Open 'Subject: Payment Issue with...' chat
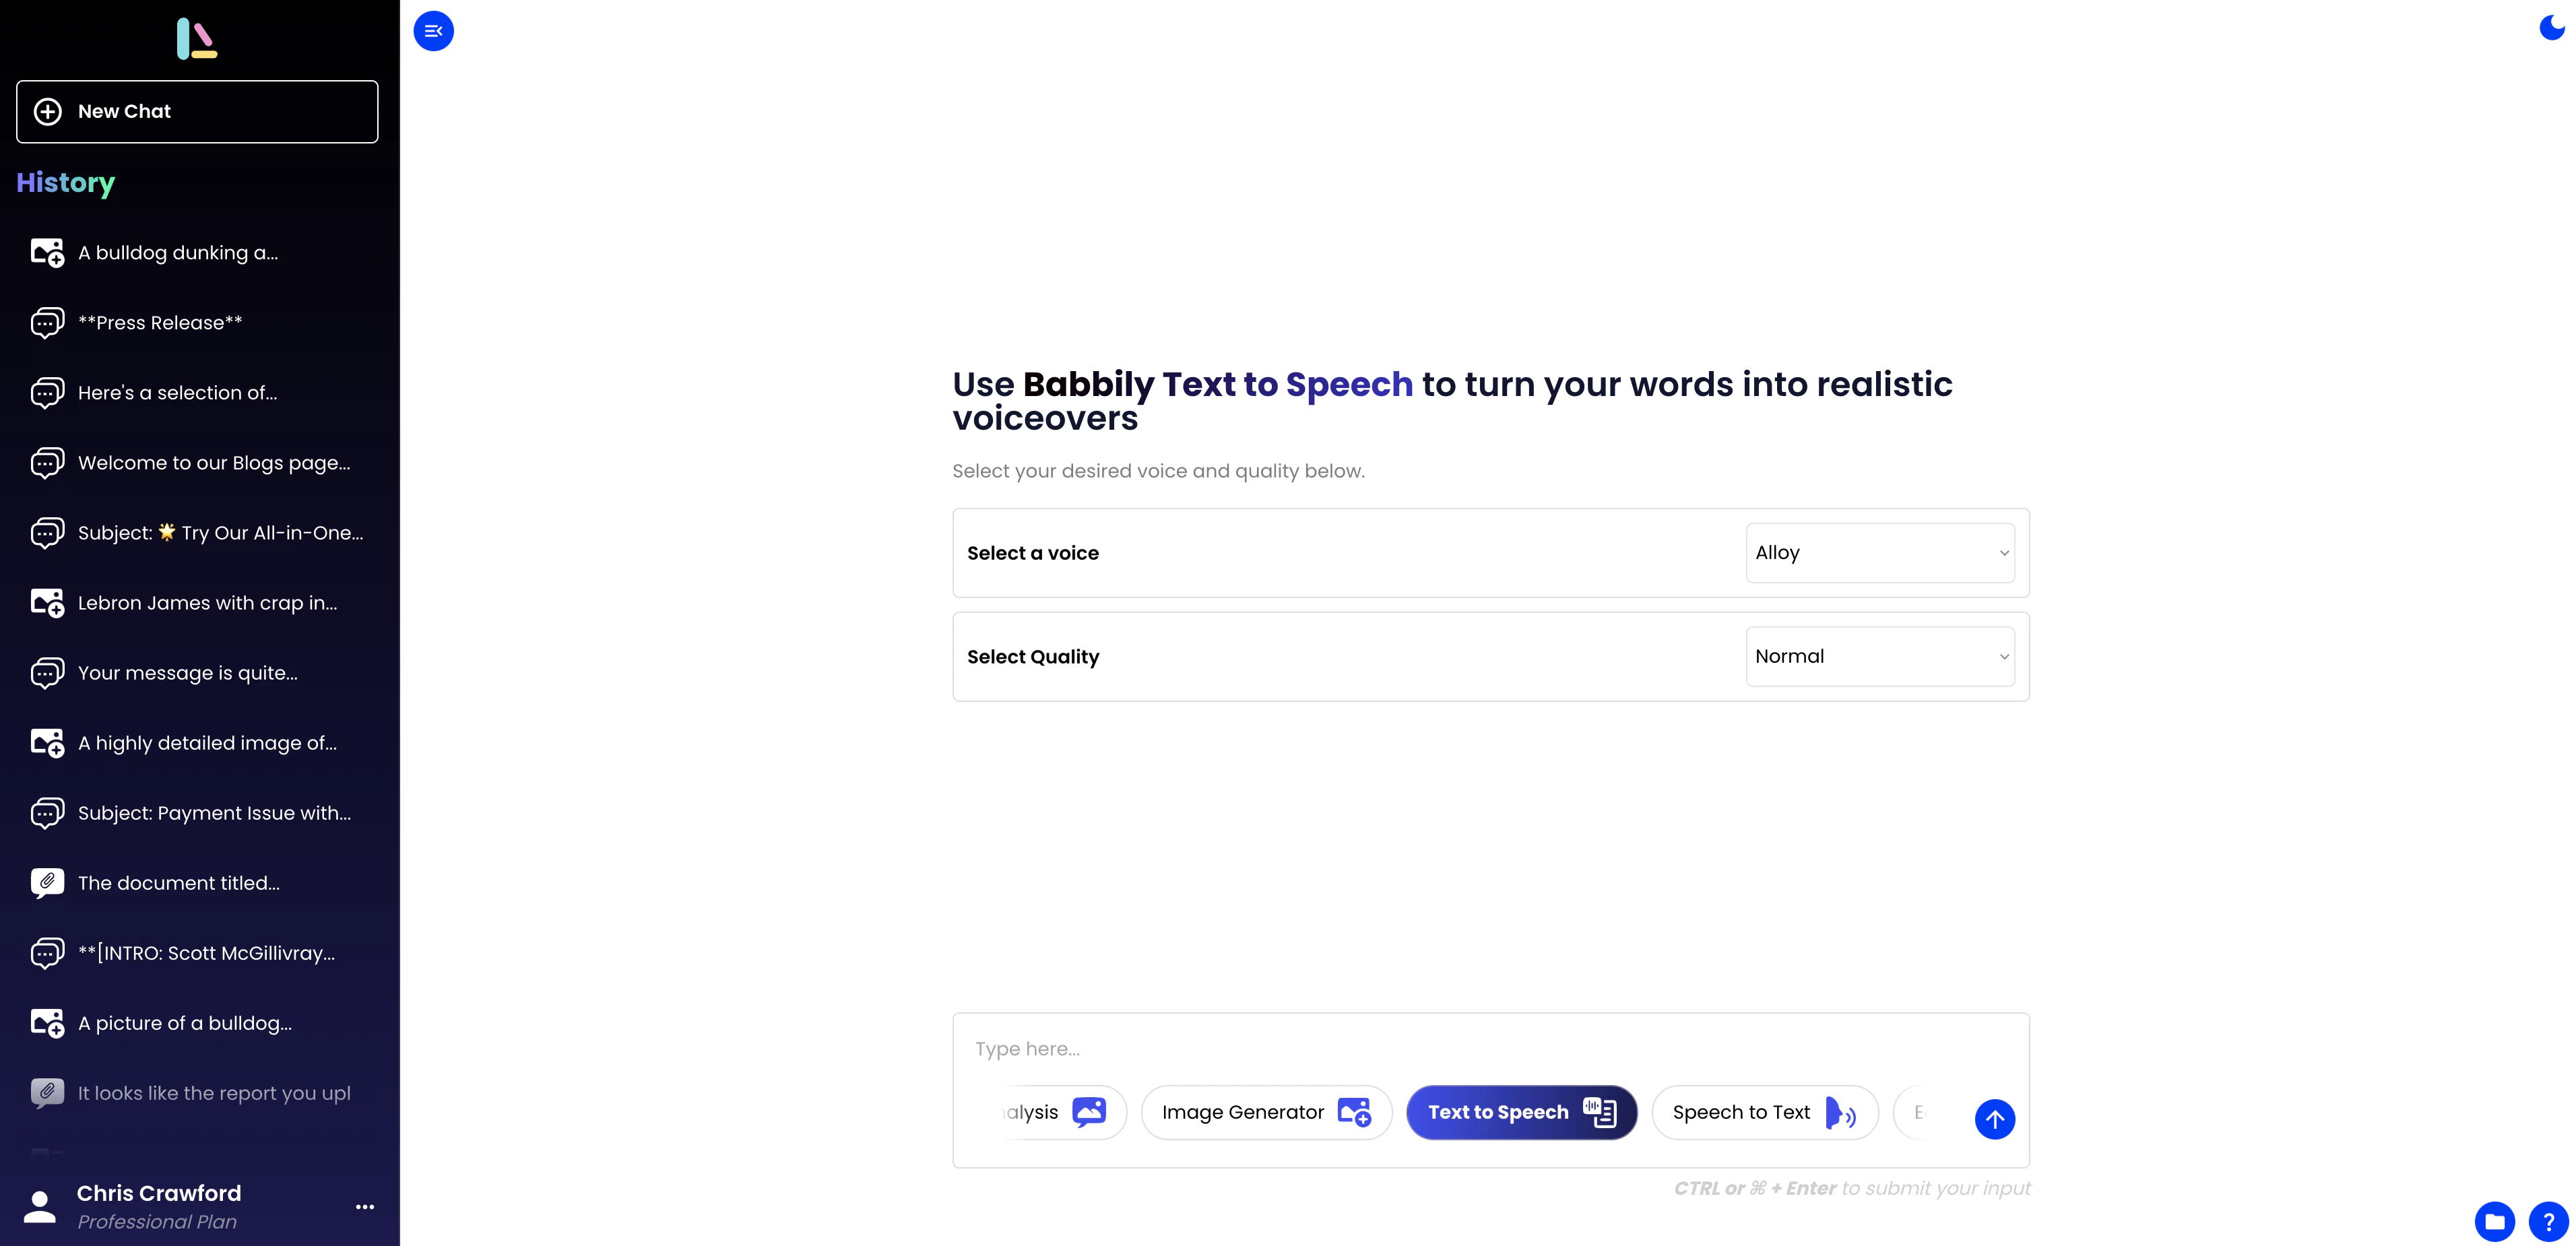This screenshot has width=2576, height=1246. 214,813
